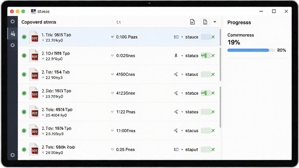Image resolution: width=299 pixels, height=168 pixels.
Task: Click the yellow minimize traffic light
Action: point(18,11)
